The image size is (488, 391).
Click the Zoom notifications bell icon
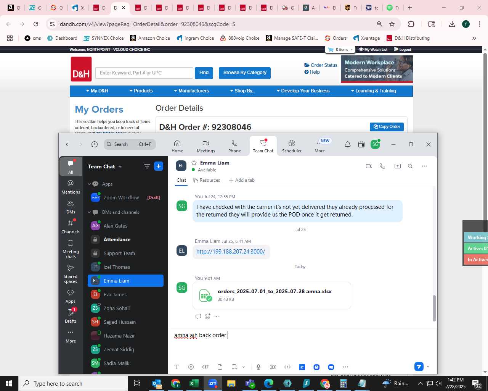point(348,144)
